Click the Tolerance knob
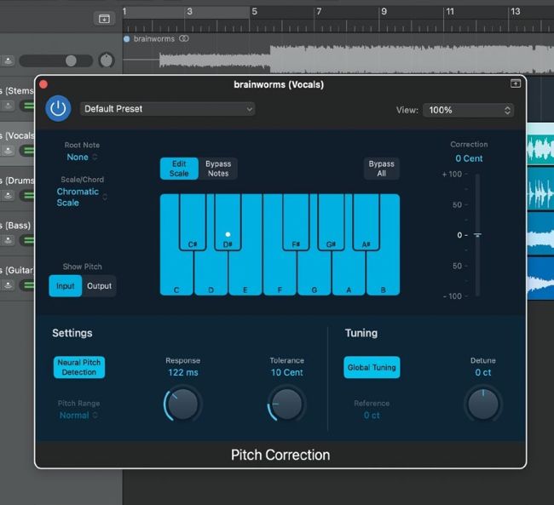Screen dimensions: 554x505 pos(286,404)
